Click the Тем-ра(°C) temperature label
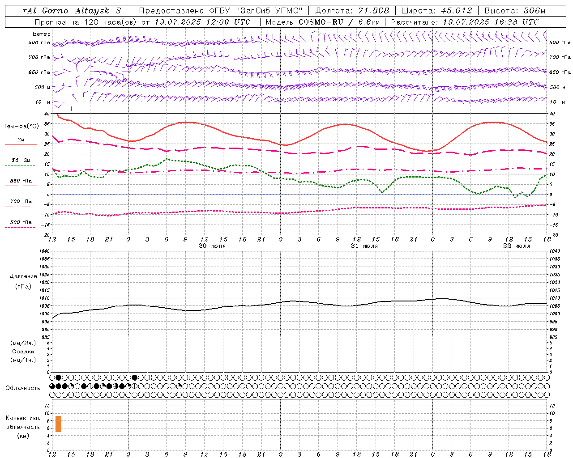 coord(21,127)
